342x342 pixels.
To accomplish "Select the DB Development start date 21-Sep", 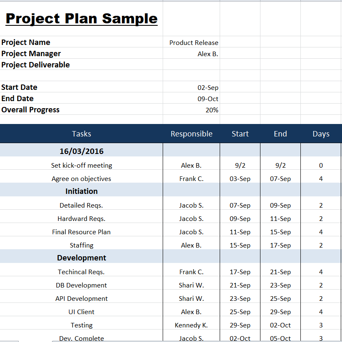I will tap(240, 285).
